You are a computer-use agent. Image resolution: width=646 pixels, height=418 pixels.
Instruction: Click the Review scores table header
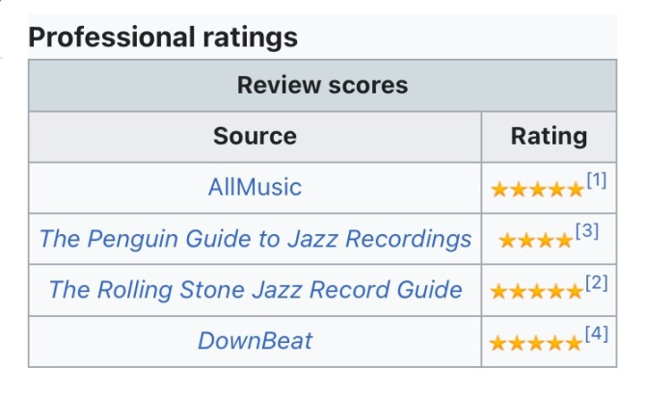[323, 85]
